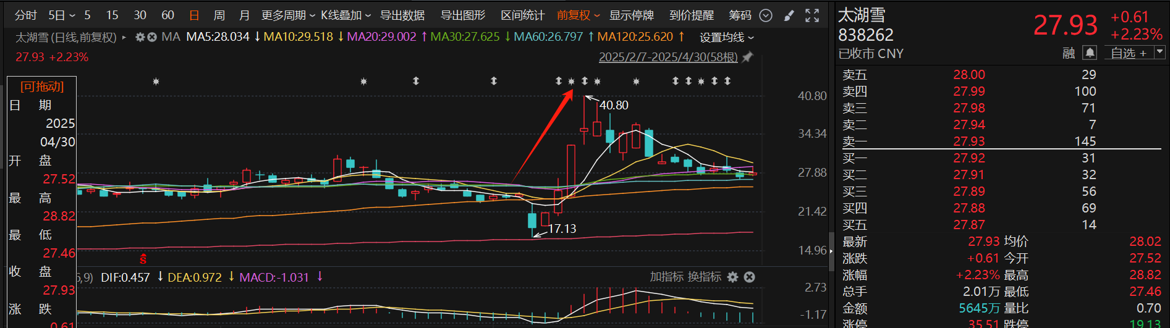Image resolution: width=1170 pixels, height=328 pixels.
Task: Open the MA indicator settings gear
Action: 140,37
